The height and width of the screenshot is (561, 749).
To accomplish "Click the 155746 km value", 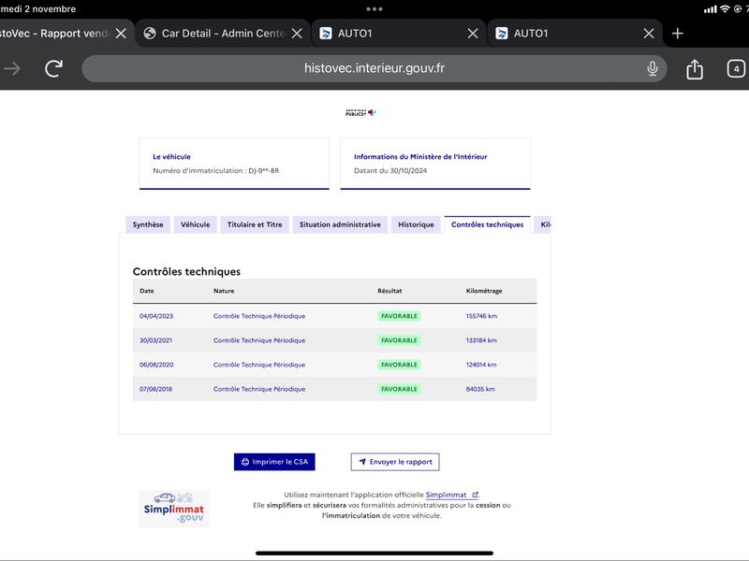I will click(481, 316).
